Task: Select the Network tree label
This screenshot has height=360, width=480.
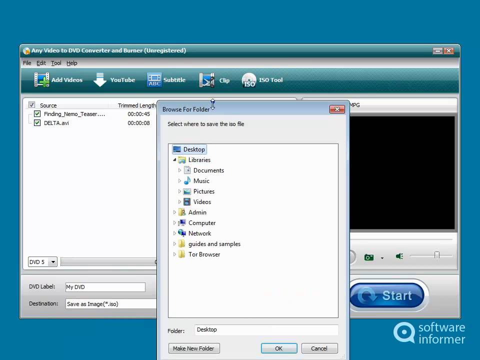Action: [x=199, y=233]
